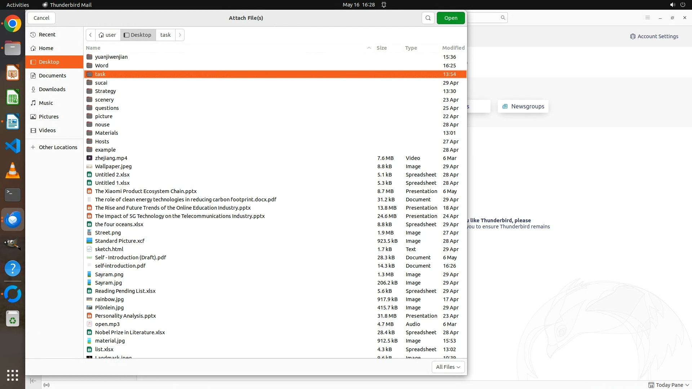This screenshot has width=692, height=389.
Task: Switch to the user path bar segment
Action: click(x=107, y=35)
